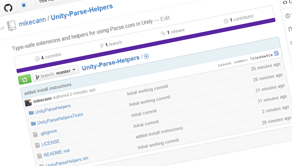The image size is (292, 166).
Task: Open the UnityParseHelpersTests folder
Action: click(x=60, y=121)
